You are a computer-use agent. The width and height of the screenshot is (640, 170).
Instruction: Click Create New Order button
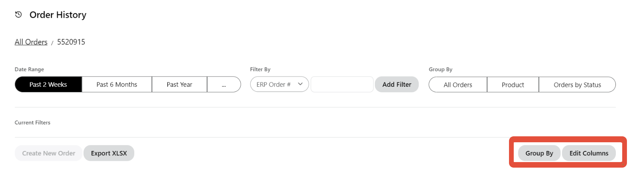[48, 153]
